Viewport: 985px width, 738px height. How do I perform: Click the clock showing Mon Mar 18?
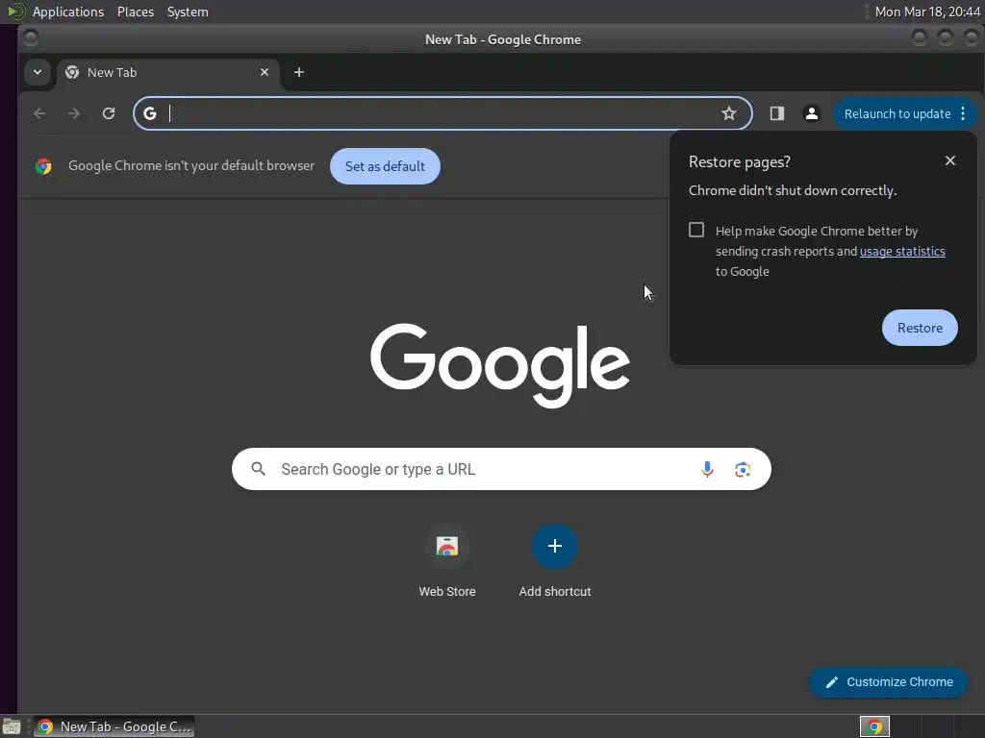pyautogui.click(x=928, y=12)
